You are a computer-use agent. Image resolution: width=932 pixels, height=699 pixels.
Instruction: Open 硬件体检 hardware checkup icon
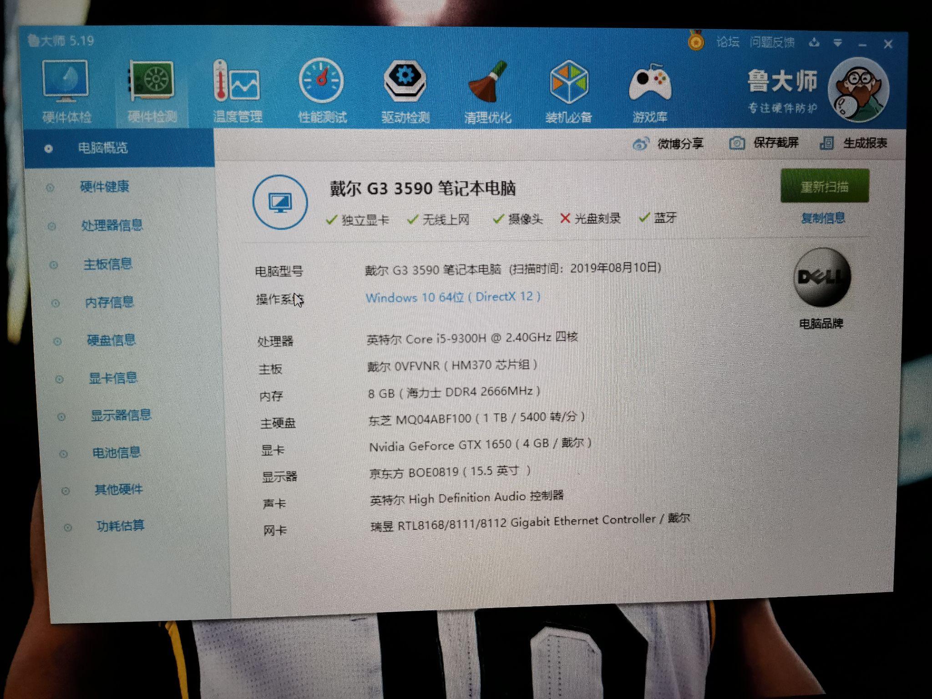click(x=66, y=91)
